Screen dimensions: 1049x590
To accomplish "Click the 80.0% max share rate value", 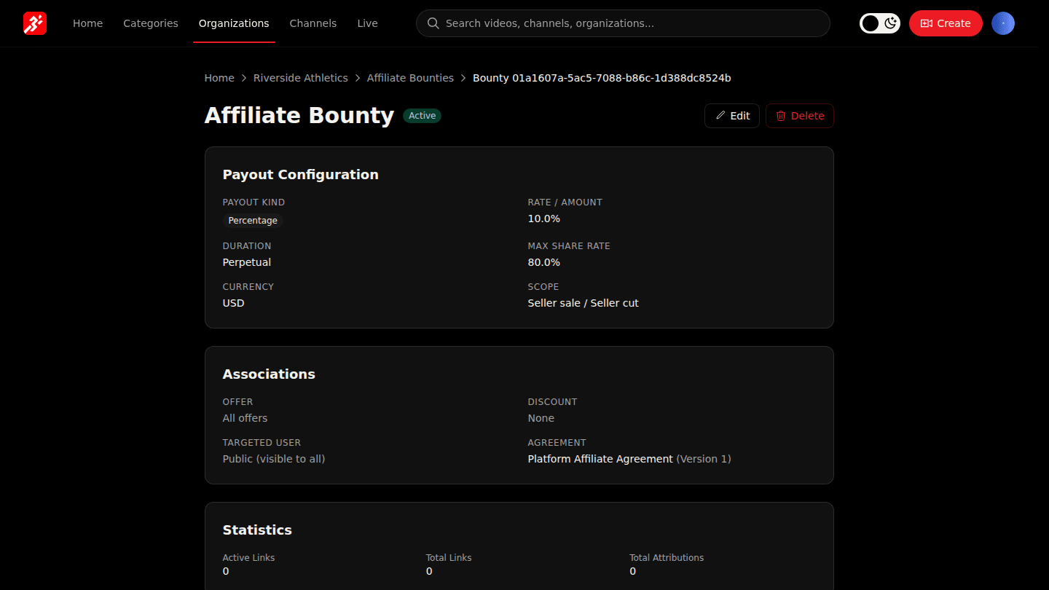I will 544,262.
